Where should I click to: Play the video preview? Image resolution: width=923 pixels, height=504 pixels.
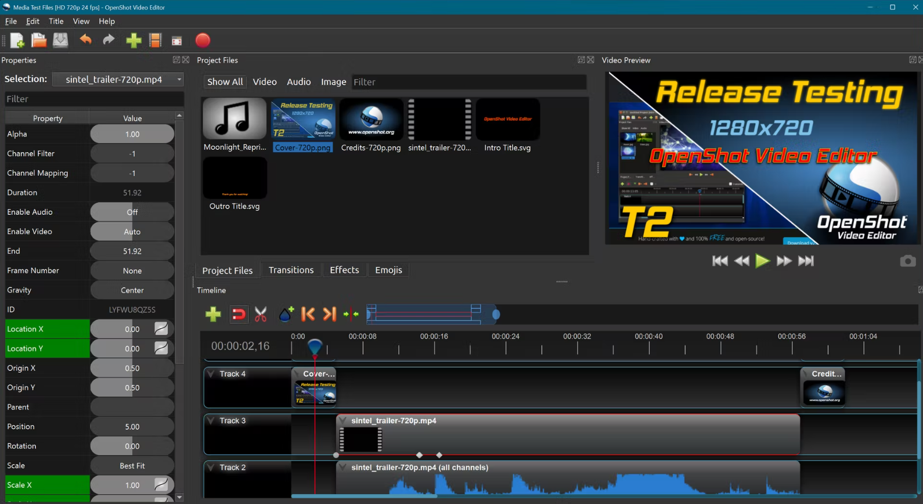(762, 261)
